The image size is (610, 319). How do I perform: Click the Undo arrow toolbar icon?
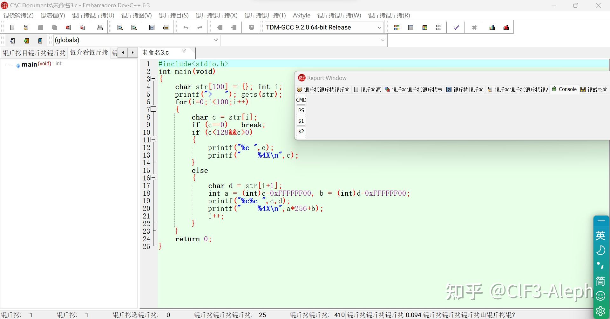point(186,28)
